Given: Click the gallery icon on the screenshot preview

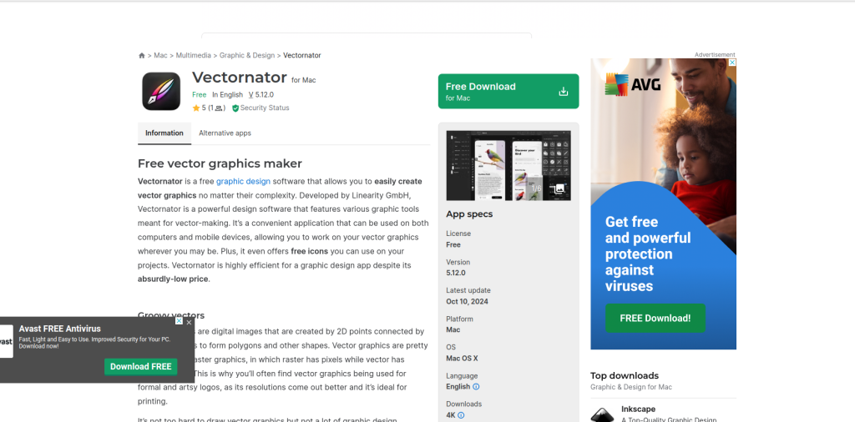Looking at the screenshot, I should pos(559,189).
